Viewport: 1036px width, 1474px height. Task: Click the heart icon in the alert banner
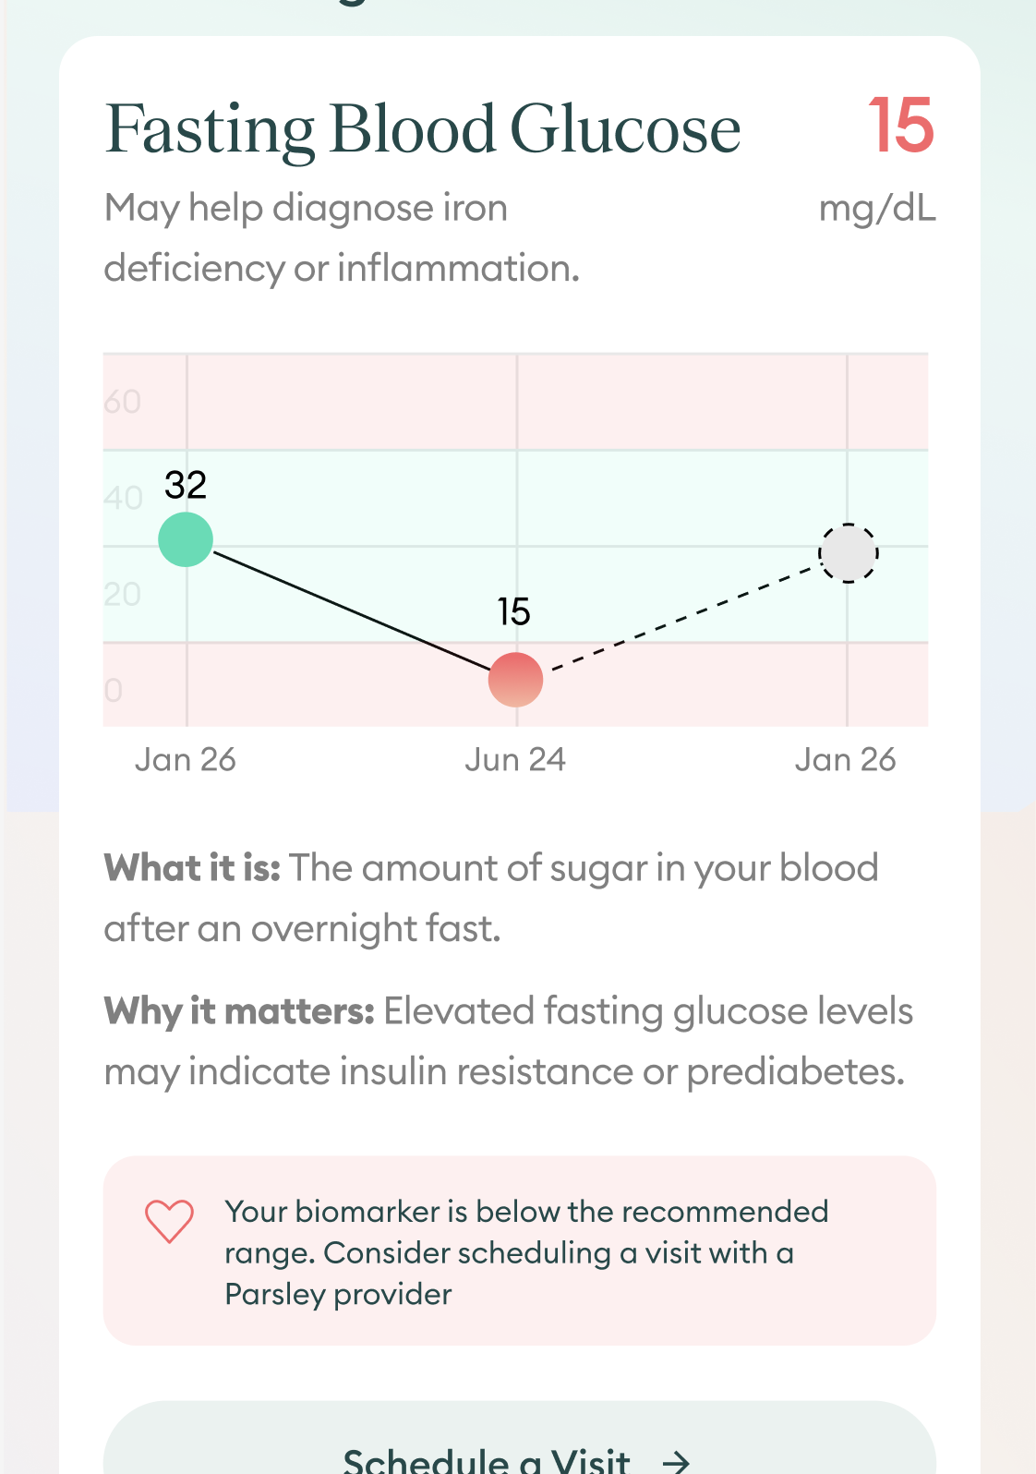[169, 1221]
